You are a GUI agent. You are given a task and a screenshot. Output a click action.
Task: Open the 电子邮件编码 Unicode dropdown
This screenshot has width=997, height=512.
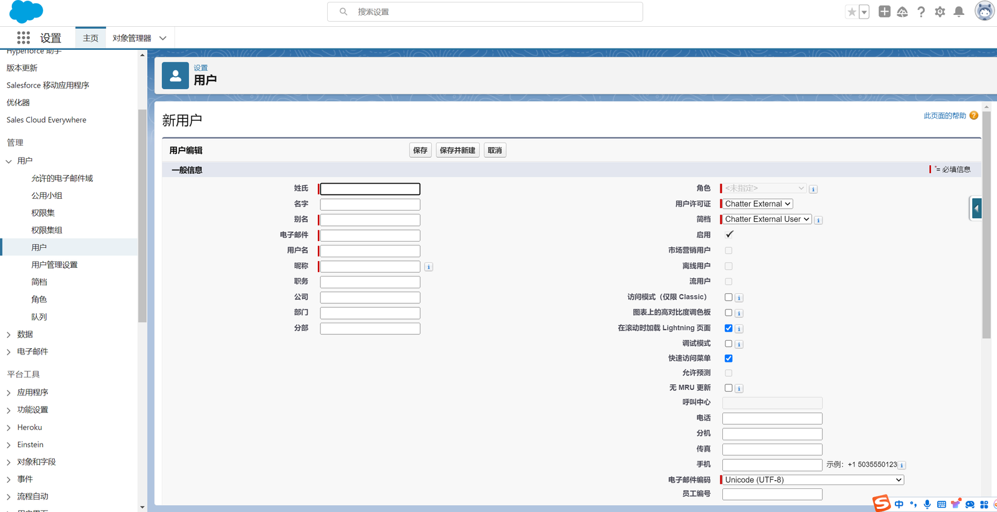coord(813,480)
